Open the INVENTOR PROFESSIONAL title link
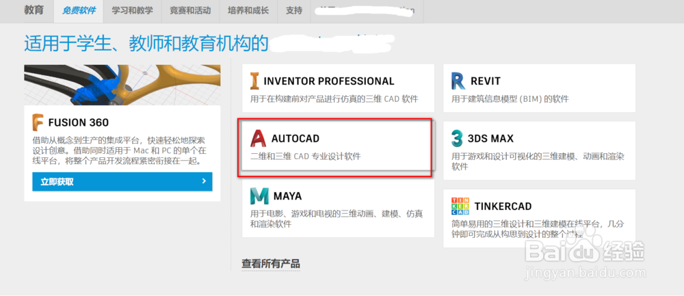The image size is (684, 296). (329, 81)
